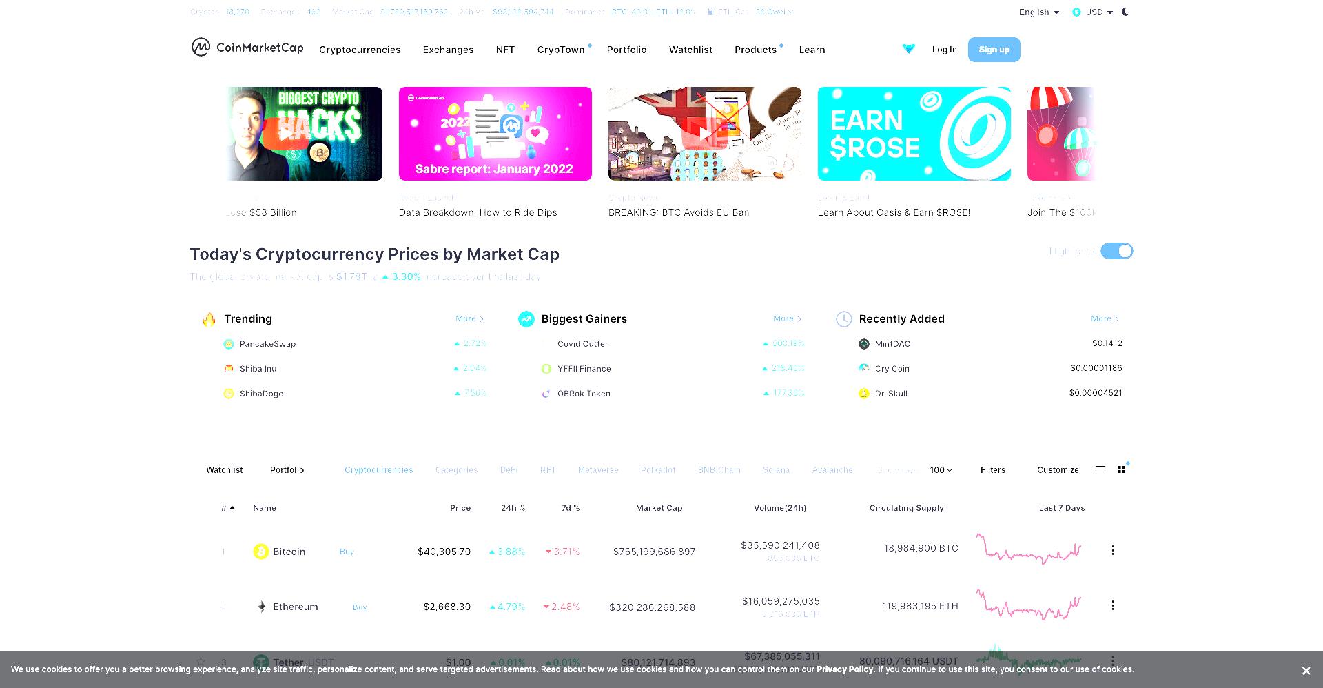This screenshot has height=688, width=1323.
Task: Open the Exchanges menu
Action: click(x=448, y=50)
